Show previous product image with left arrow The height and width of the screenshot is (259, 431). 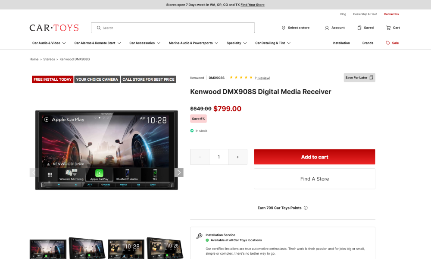click(x=34, y=173)
